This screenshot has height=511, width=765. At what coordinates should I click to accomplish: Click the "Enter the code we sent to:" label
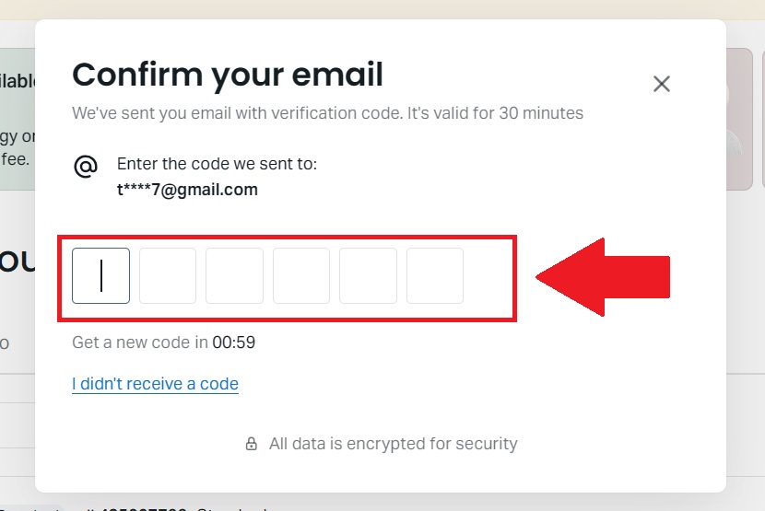(217, 164)
